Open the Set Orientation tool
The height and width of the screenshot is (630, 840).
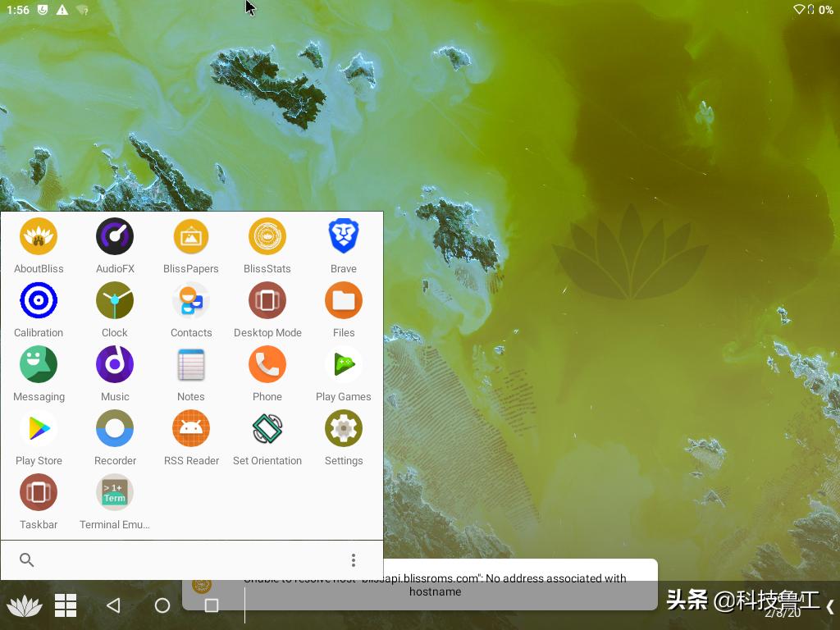(267, 427)
